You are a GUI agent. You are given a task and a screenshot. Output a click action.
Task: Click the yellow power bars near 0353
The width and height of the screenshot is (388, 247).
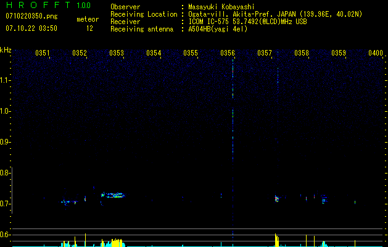pyautogui.click(x=117, y=243)
